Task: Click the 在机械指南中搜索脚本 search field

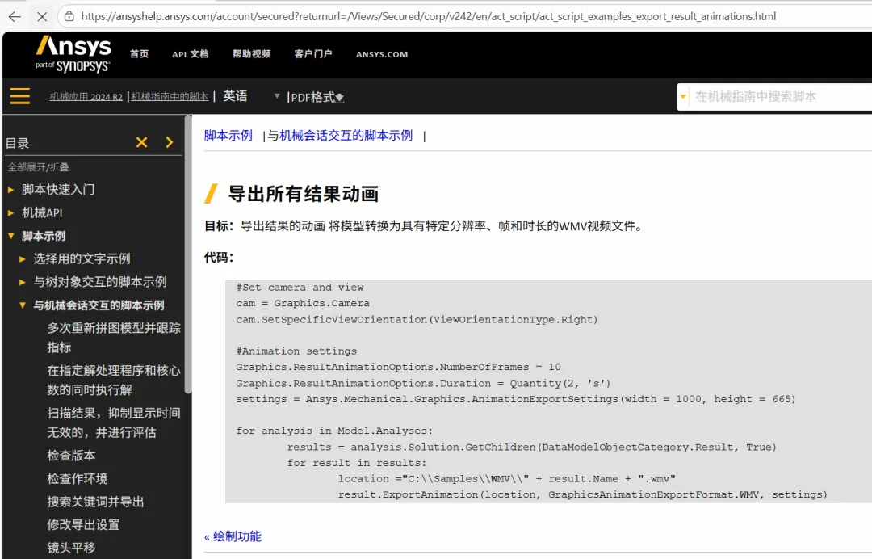Action: 780,97
